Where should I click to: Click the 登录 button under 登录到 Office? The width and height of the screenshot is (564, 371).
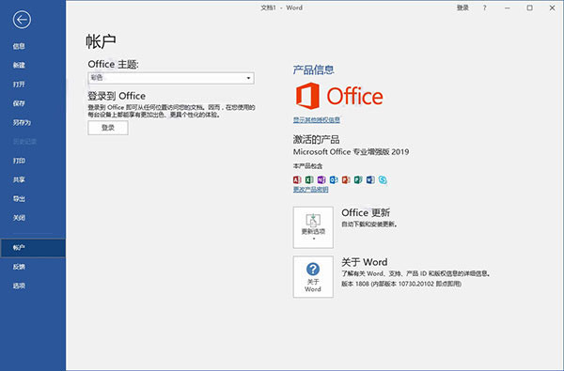pyautogui.click(x=108, y=128)
